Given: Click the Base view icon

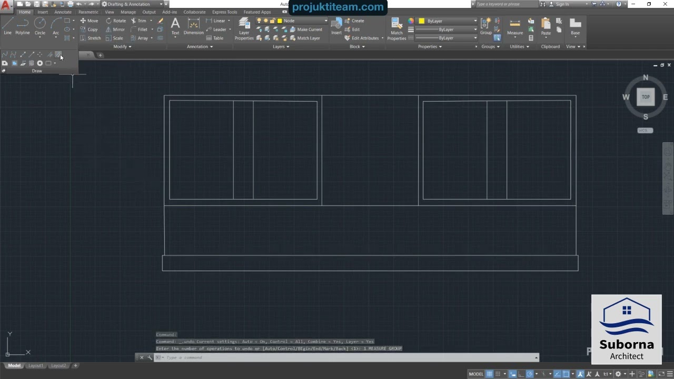Looking at the screenshot, I should tap(575, 26).
